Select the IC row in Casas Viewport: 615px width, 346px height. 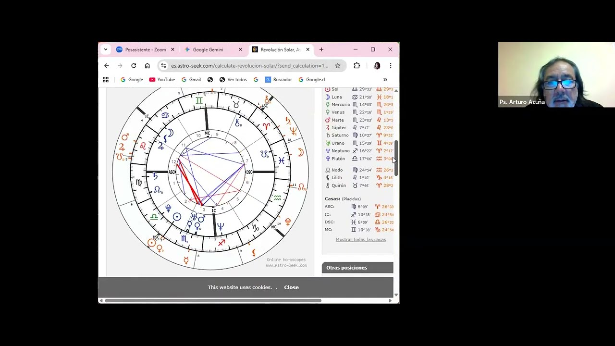click(359, 214)
